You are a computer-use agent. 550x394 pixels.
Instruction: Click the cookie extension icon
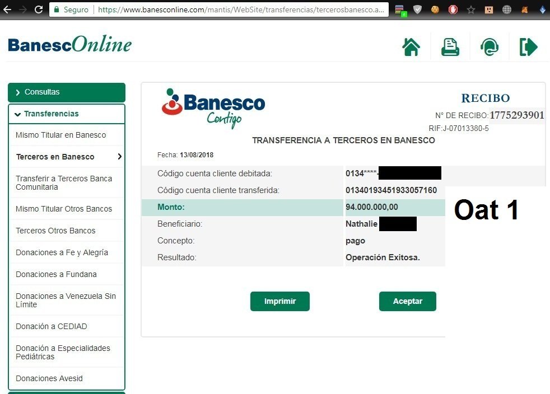435,10
